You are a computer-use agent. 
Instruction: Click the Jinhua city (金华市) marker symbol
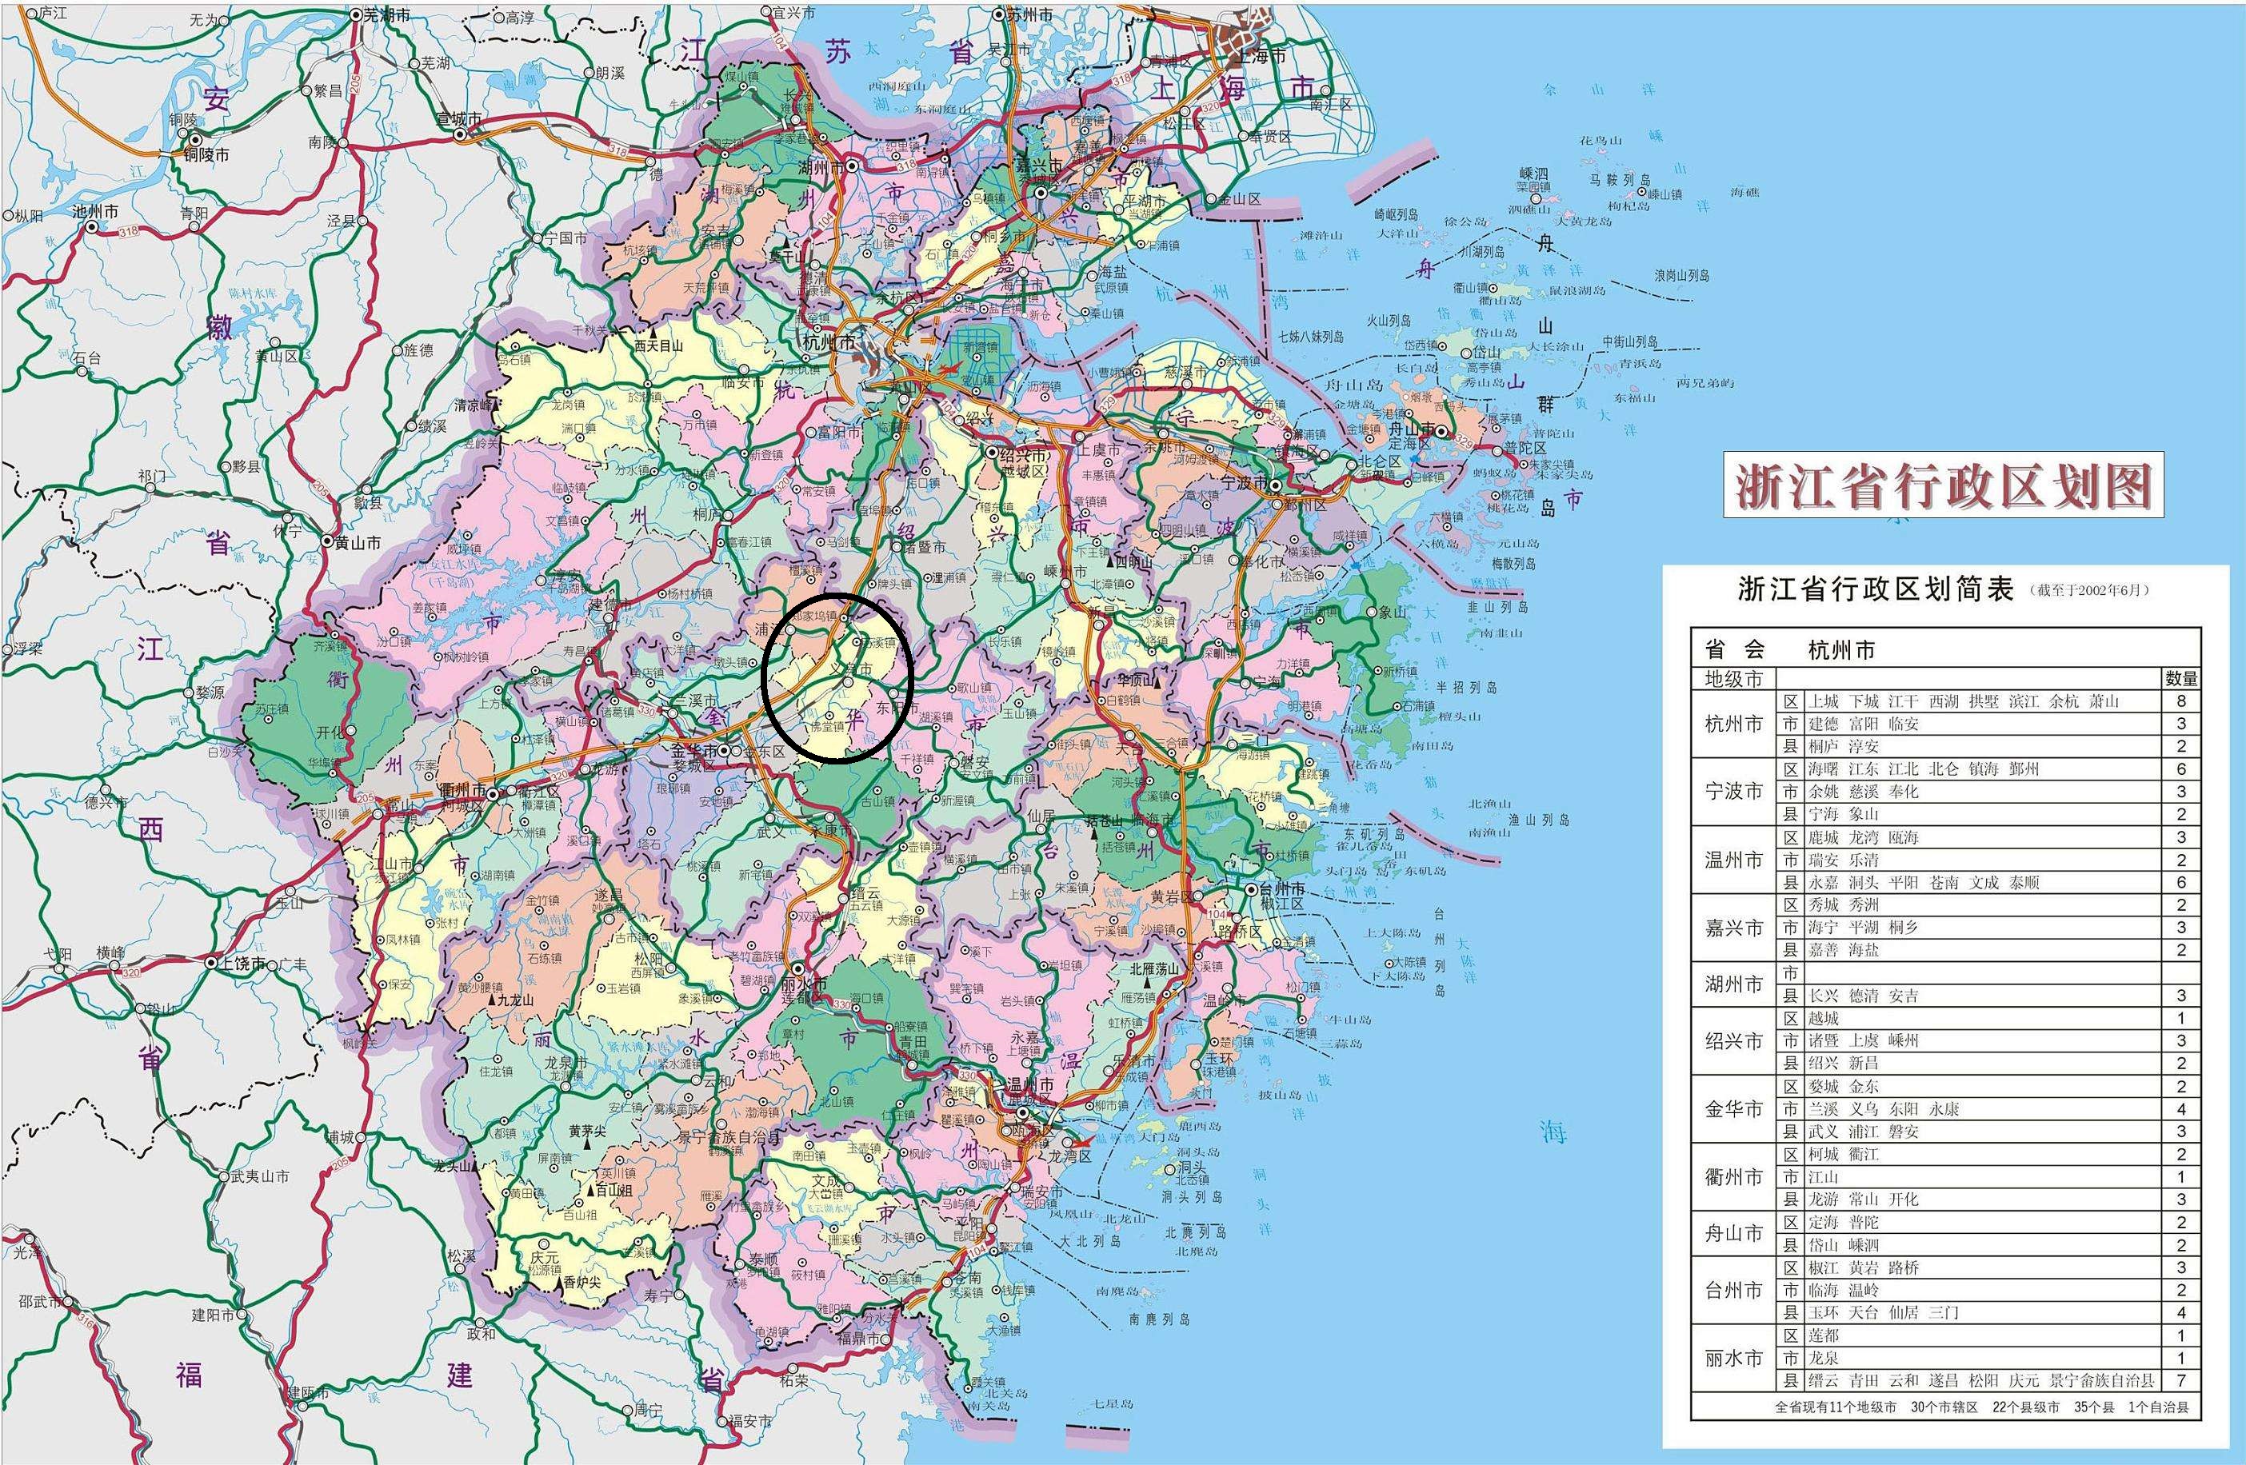[x=725, y=752]
